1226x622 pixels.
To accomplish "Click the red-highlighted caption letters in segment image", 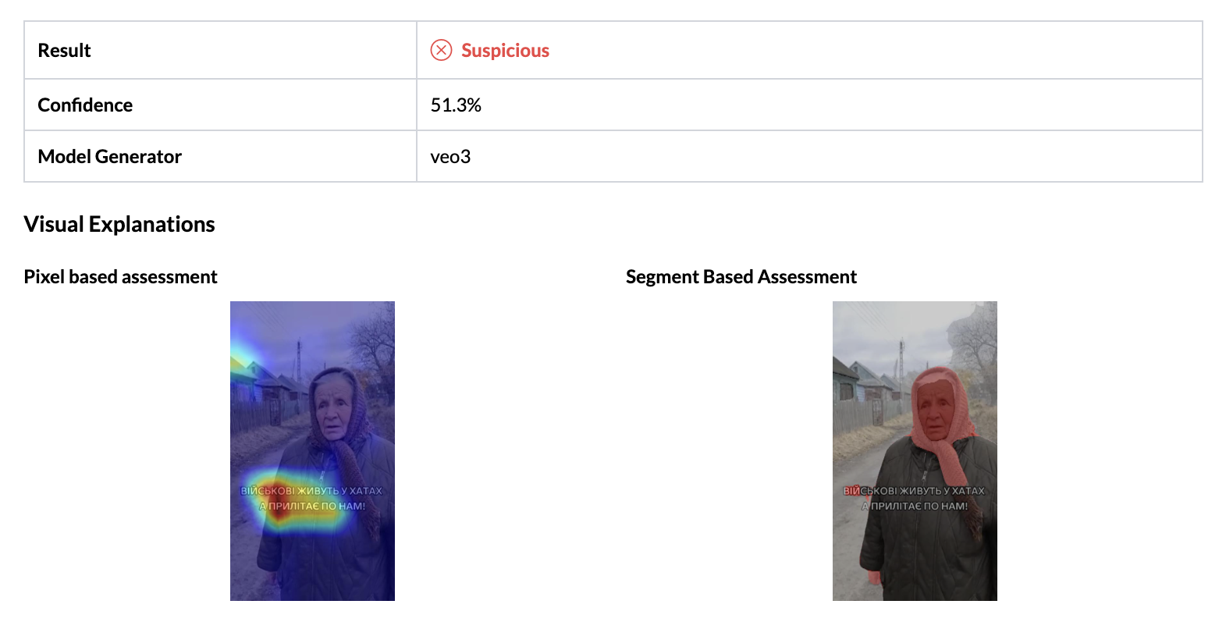I will click(851, 491).
